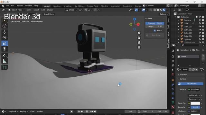The width and height of the screenshot is (206, 115).
Task: Open the Render properties tab icon
Action: [x=173, y=56]
